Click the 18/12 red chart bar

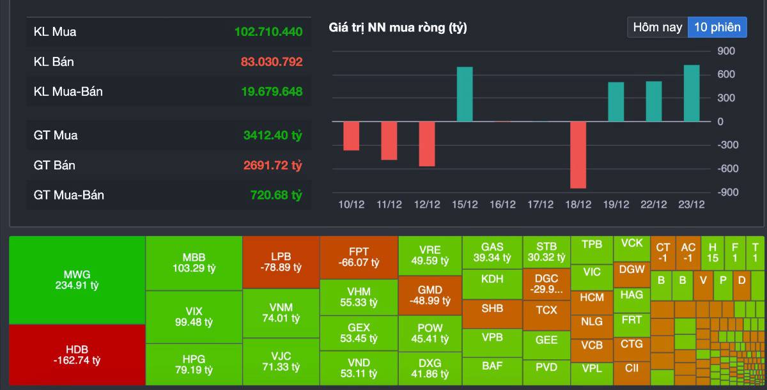pyautogui.click(x=578, y=155)
